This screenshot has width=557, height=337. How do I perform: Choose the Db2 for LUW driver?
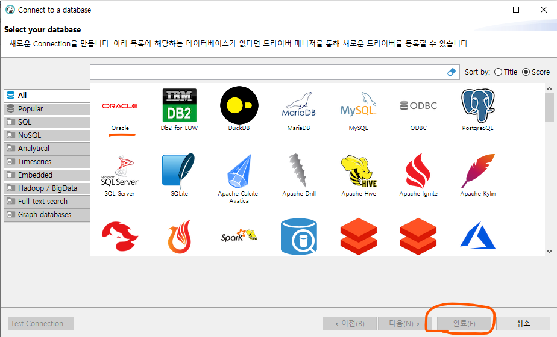click(180, 105)
